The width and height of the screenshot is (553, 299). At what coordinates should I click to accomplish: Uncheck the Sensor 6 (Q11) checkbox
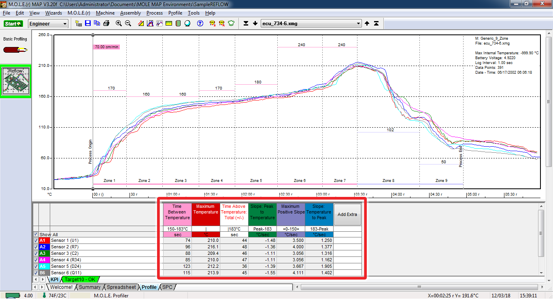(36, 273)
